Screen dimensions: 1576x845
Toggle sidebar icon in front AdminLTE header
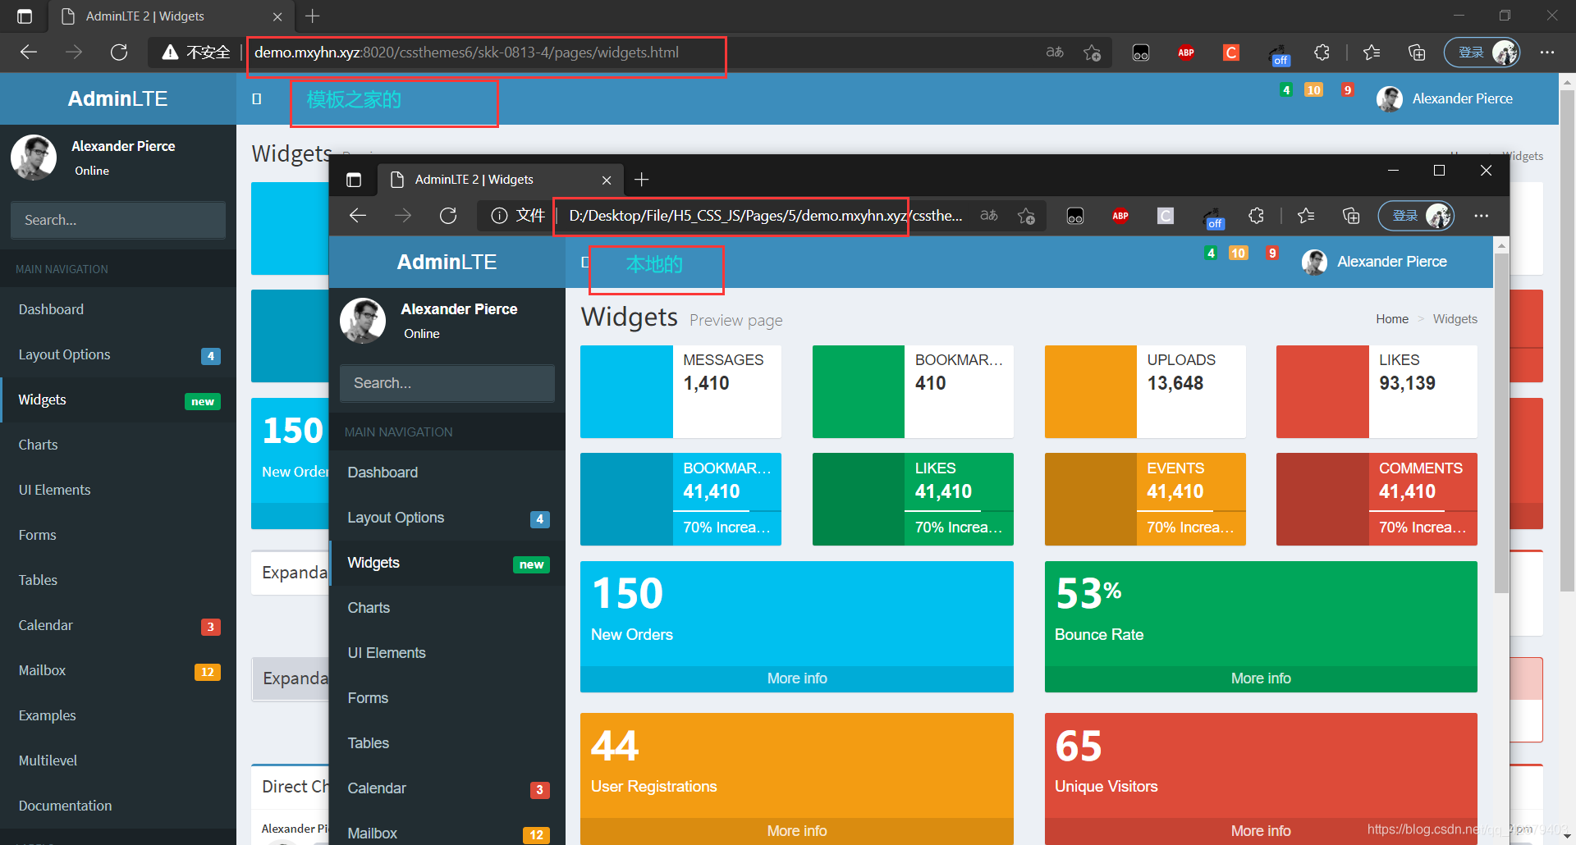584,262
